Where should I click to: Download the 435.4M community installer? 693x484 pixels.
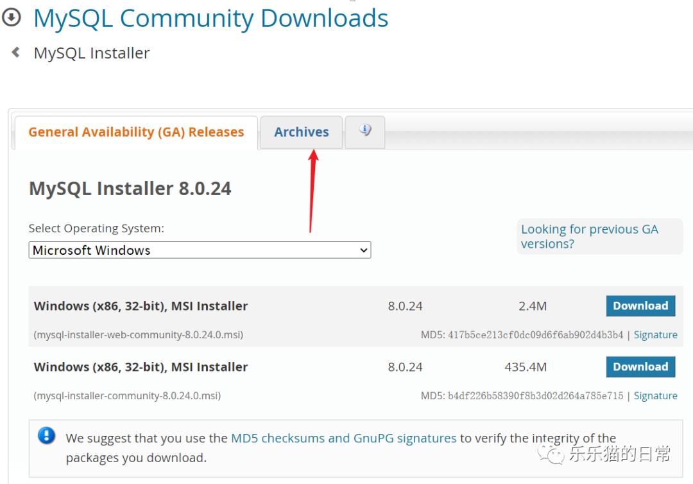[640, 367]
